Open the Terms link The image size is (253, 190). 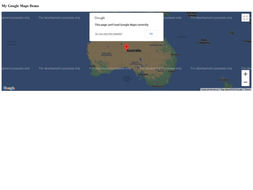[x=247, y=90]
